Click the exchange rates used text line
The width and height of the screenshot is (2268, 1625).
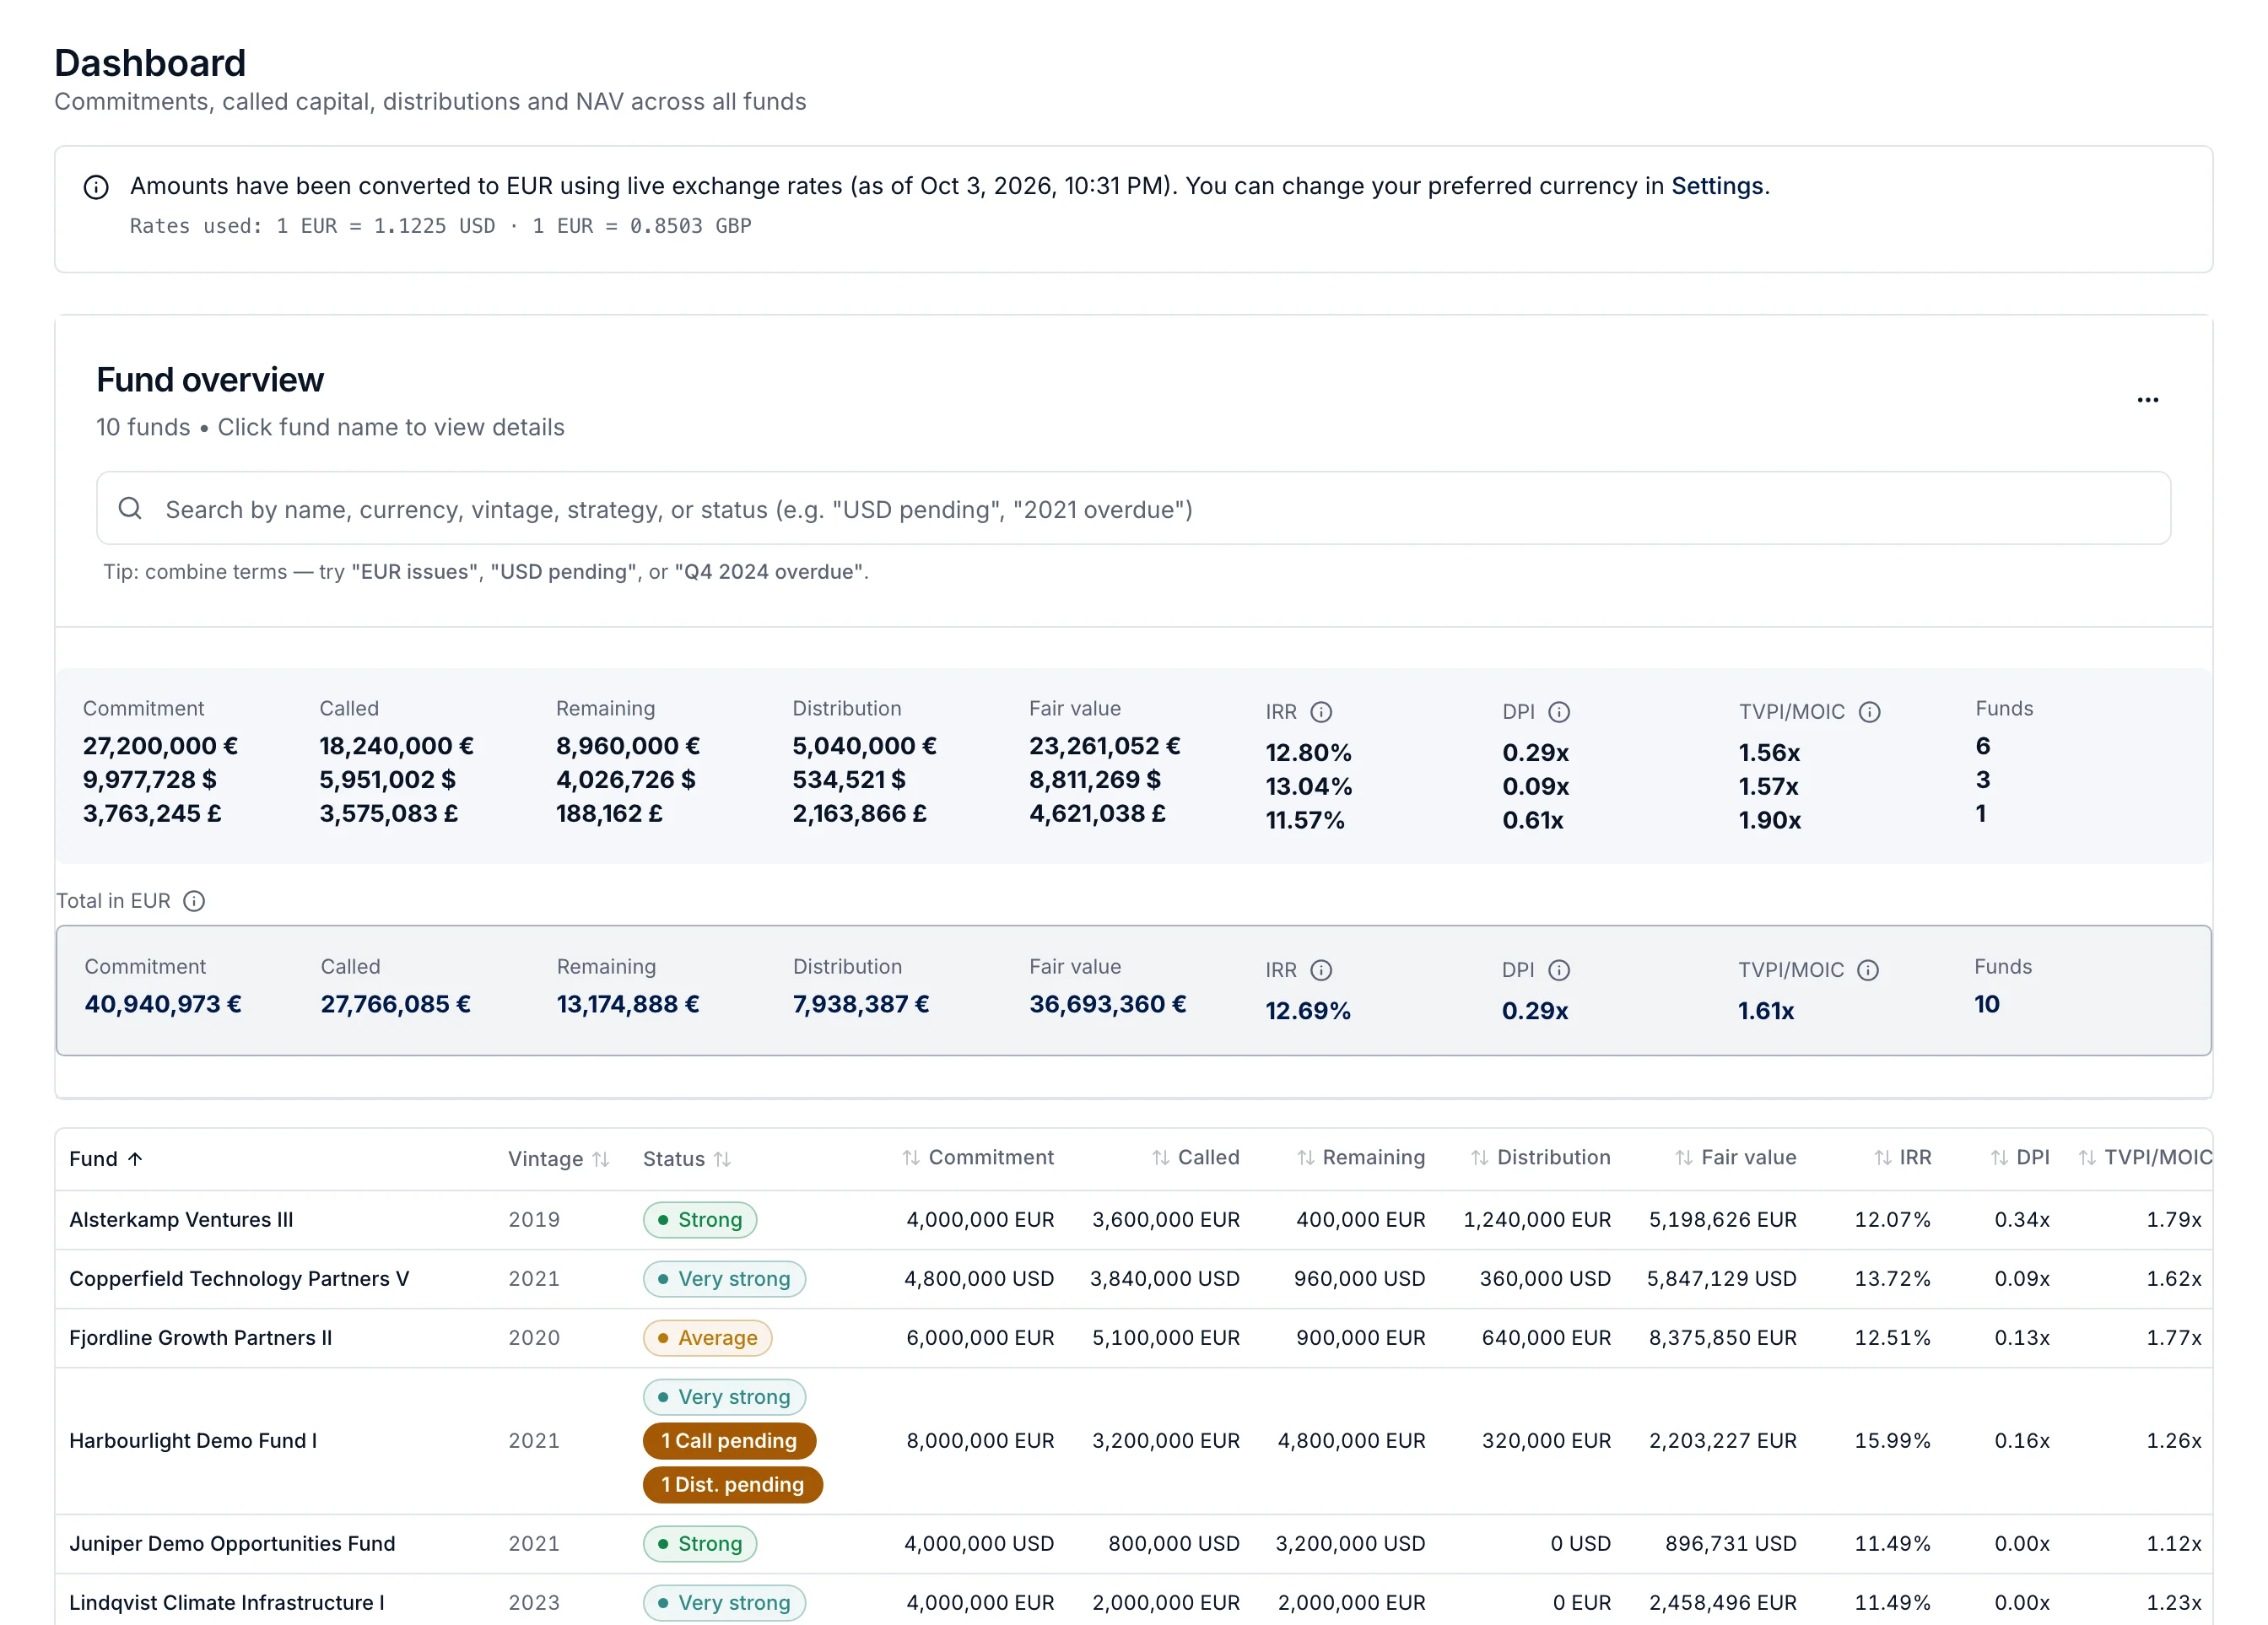tap(440, 226)
